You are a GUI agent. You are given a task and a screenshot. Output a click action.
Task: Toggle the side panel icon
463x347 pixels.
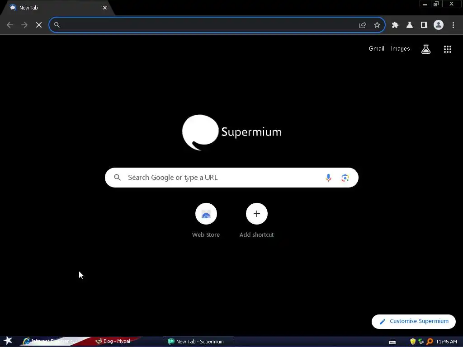click(x=424, y=25)
